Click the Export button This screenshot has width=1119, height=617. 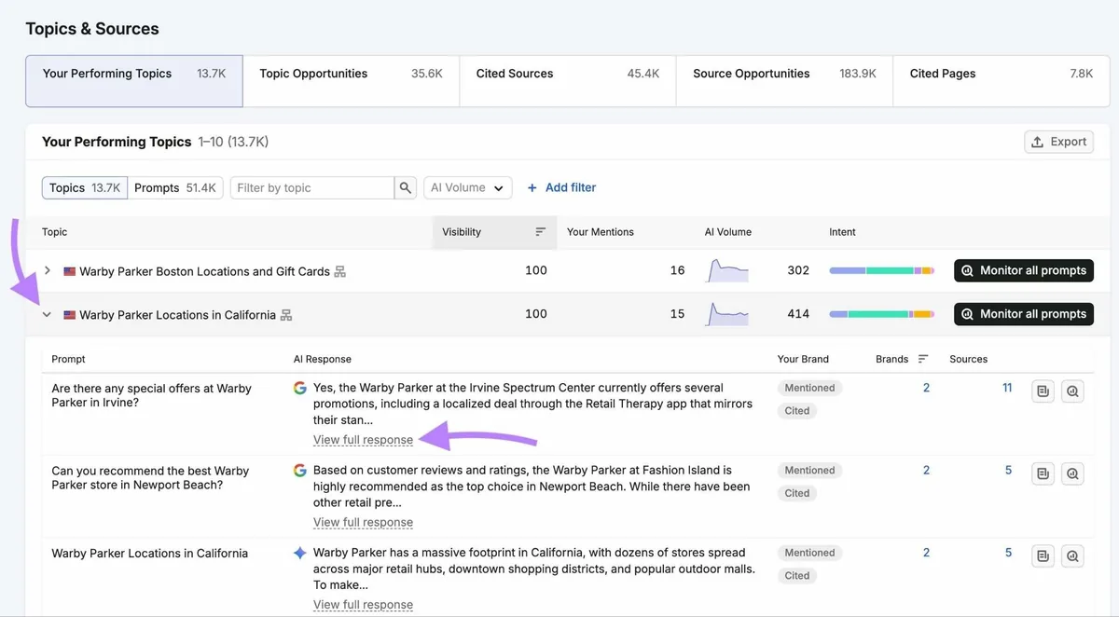pyautogui.click(x=1058, y=142)
